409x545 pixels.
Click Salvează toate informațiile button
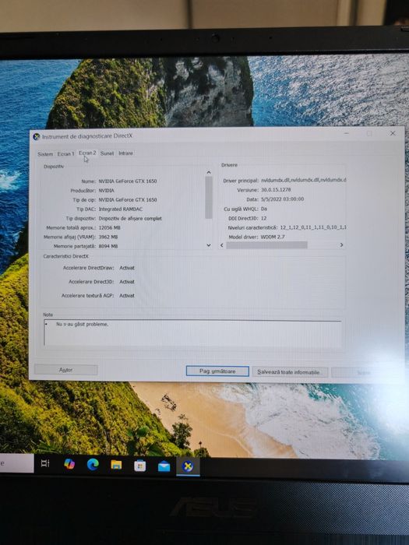pyautogui.click(x=290, y=372)
